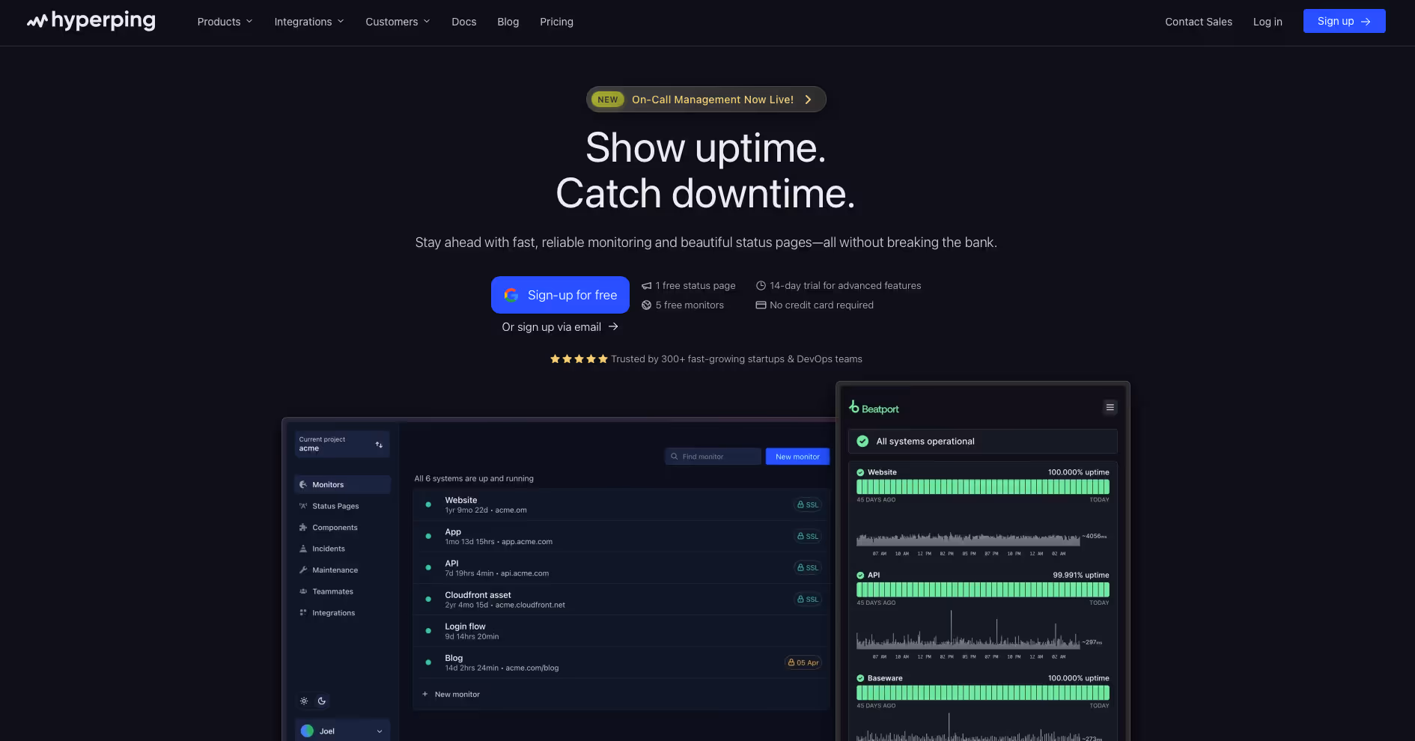Viewport: 1415px width, 741px height.
Task: Select Monitors in the sidebar
Action: (342, 485)
